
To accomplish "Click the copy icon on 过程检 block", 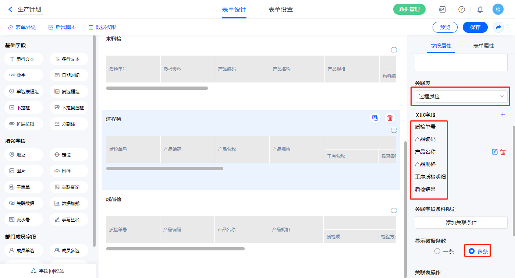I will 375,118.
